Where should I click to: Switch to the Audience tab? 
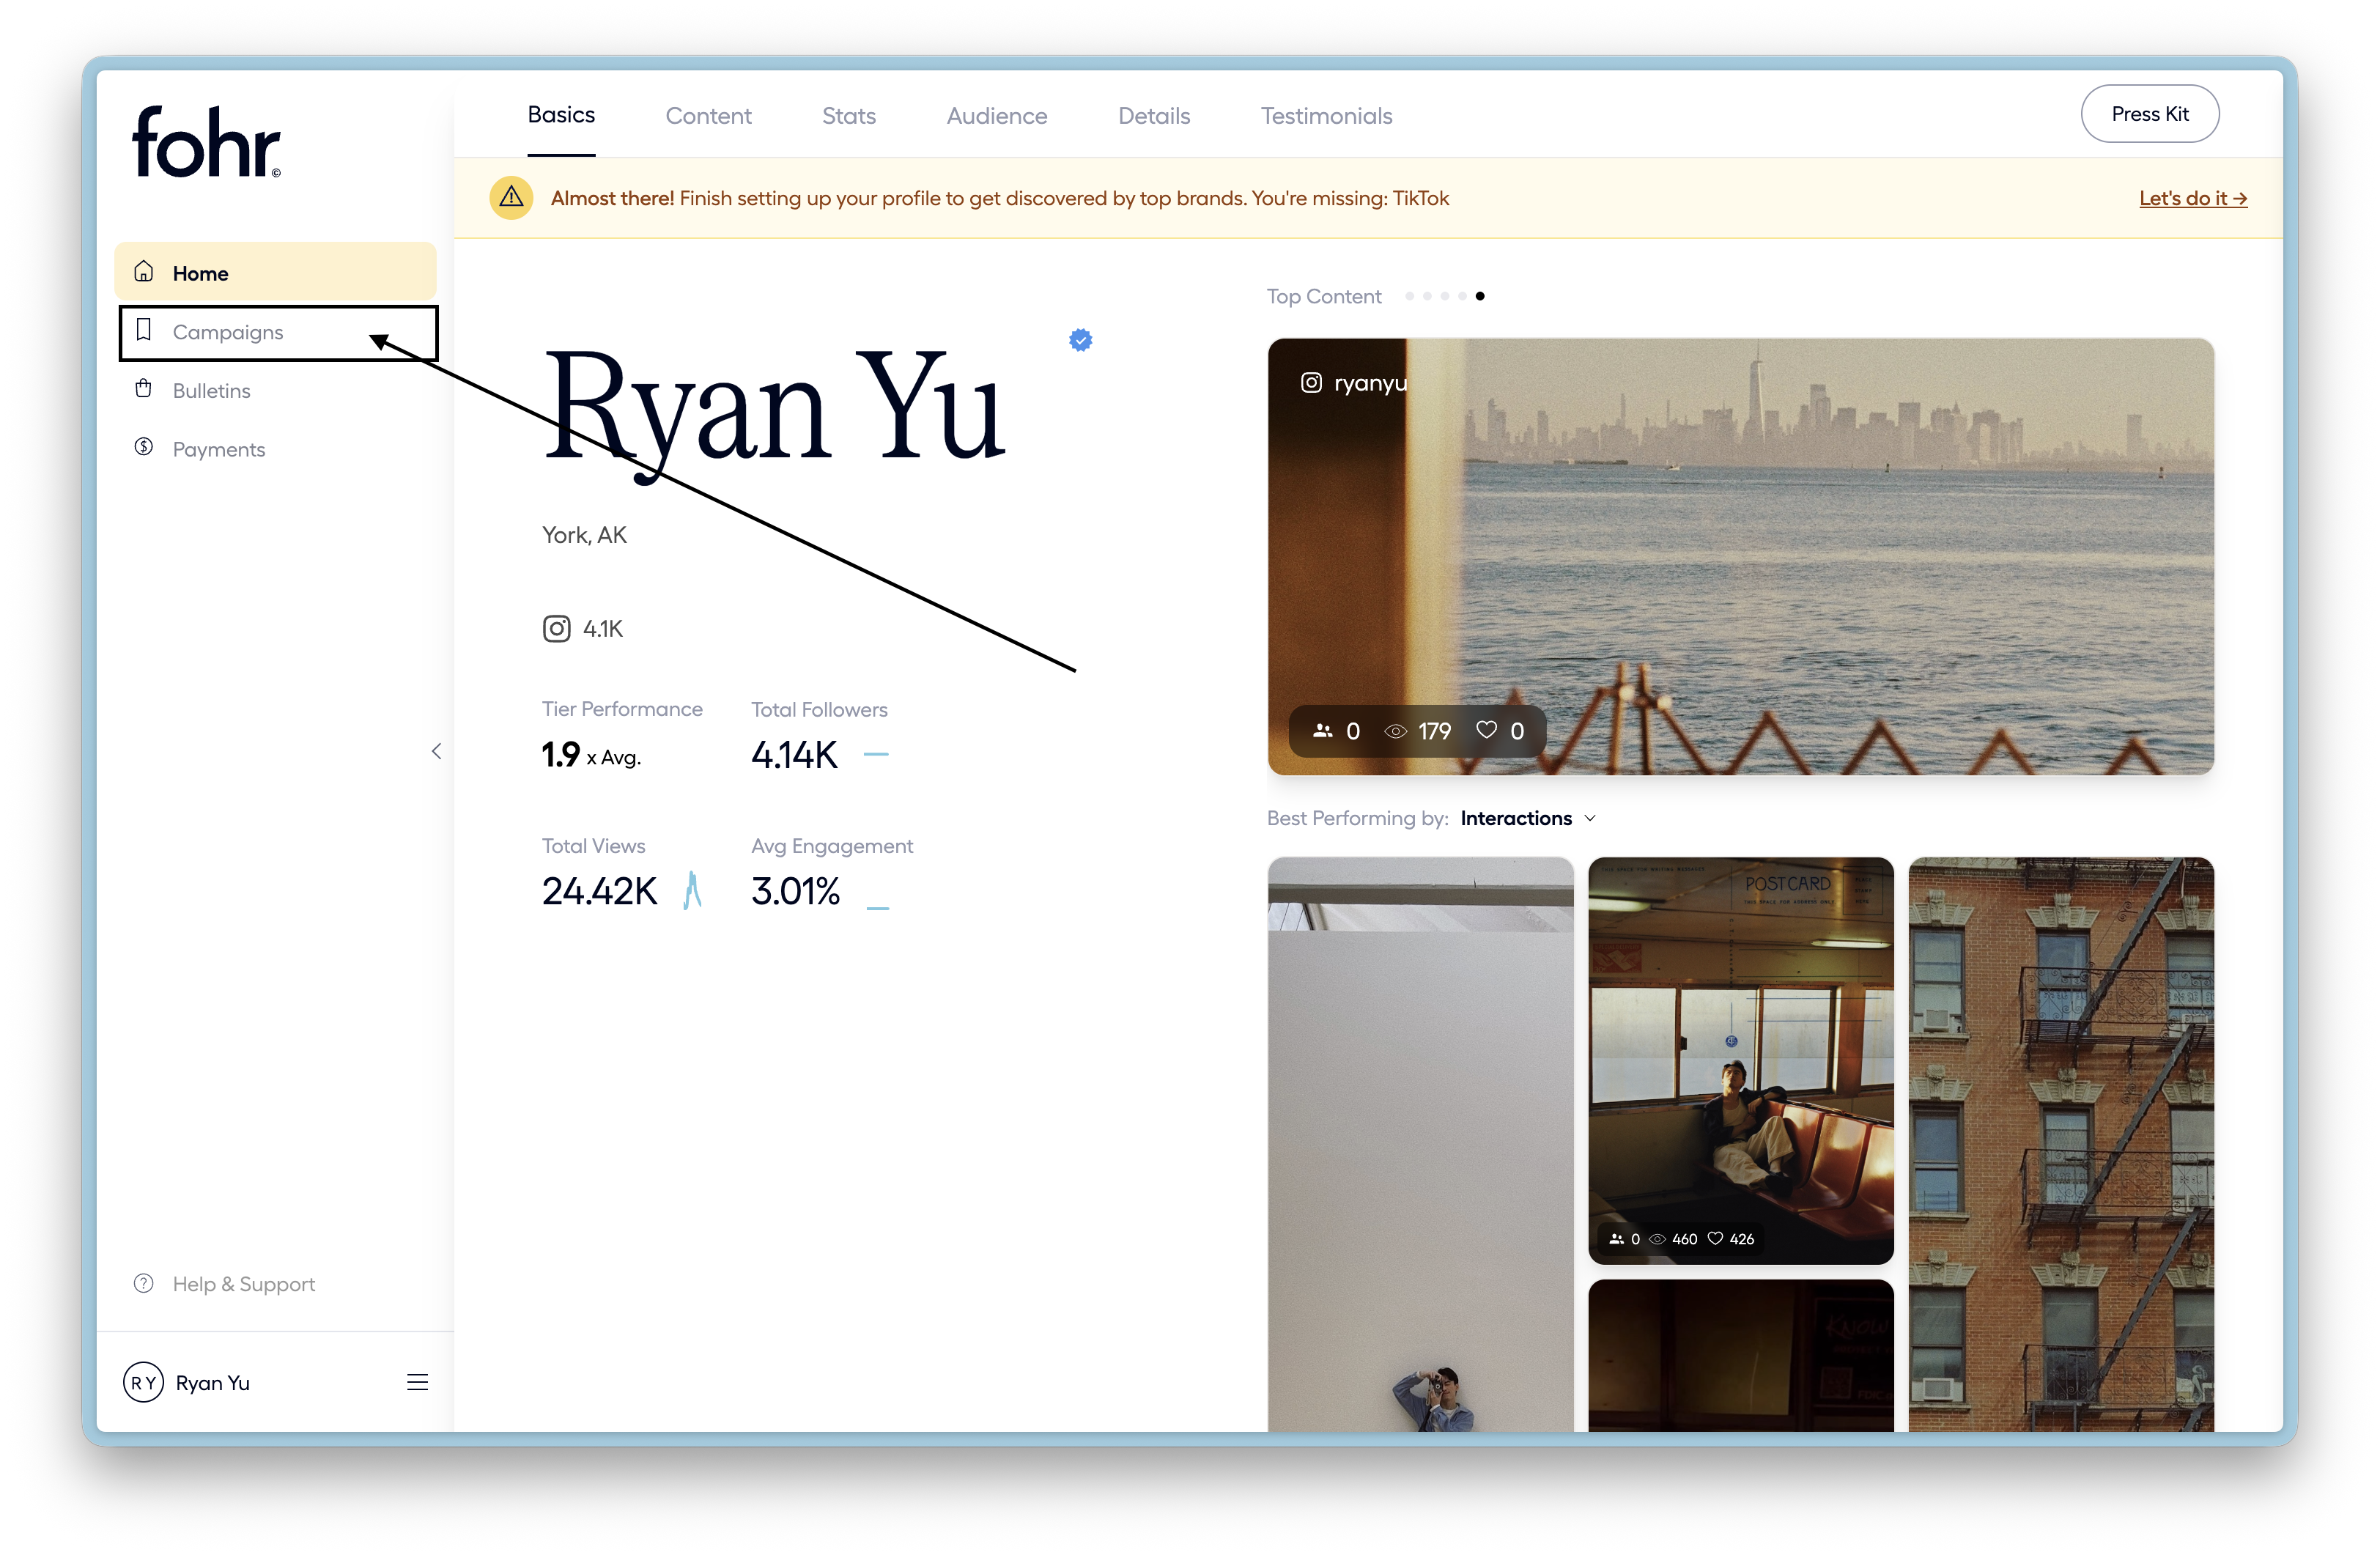tap(996, 116)
